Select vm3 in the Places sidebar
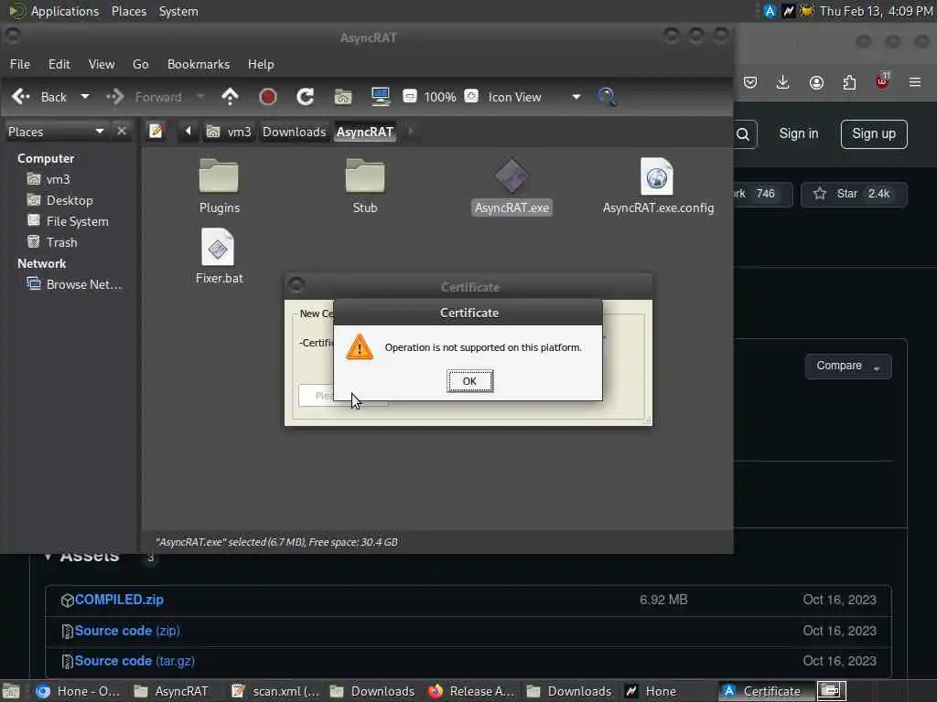This screenshot has height=702, width=937. point(49,179)
